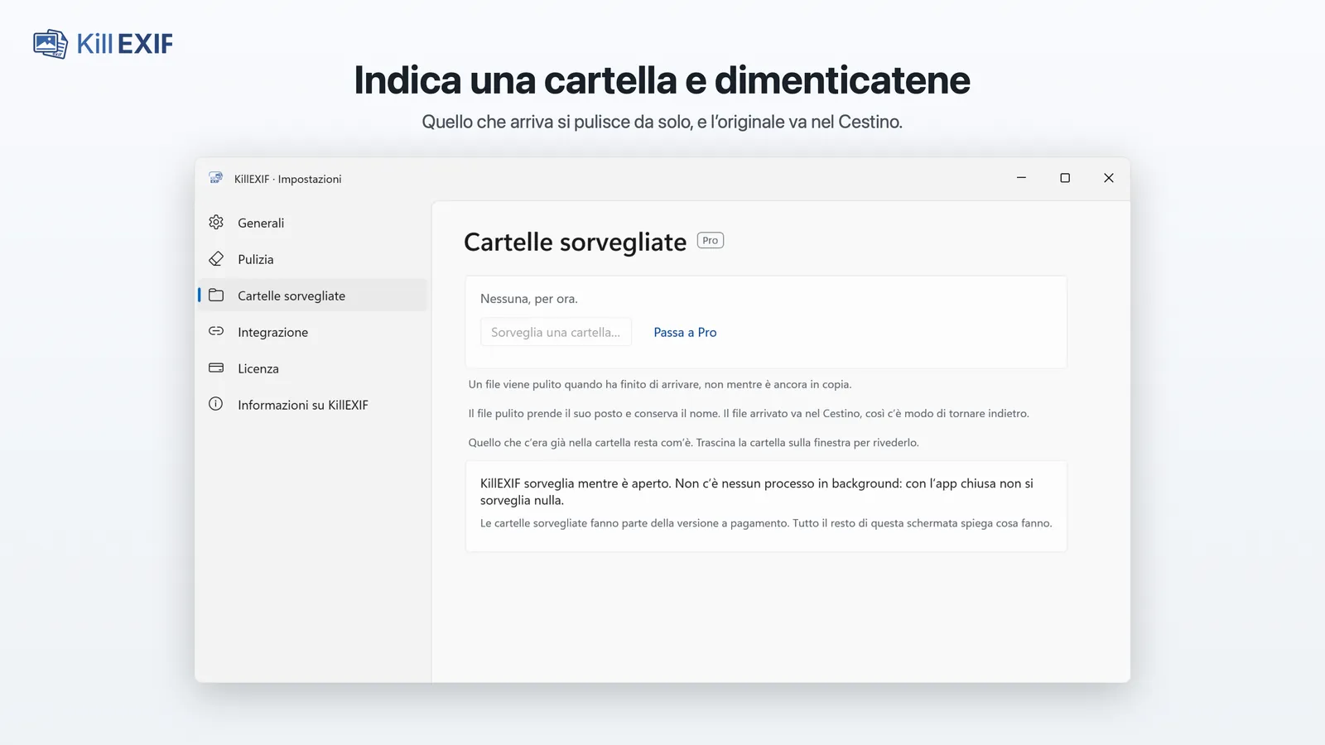Click the line starting Il file pulito prende
1325x745 pixels.
(x=749, y=413)
